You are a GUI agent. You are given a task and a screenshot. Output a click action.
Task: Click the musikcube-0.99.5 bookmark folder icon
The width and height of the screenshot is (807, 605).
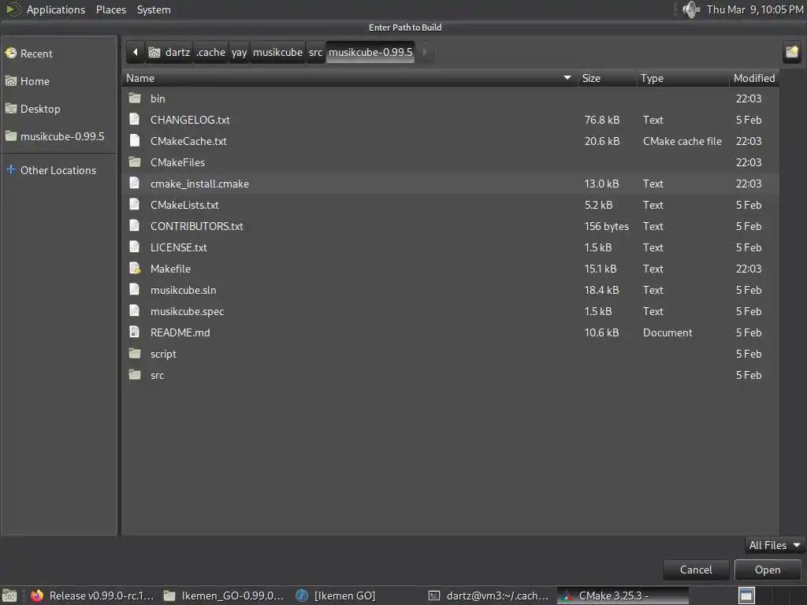point(11,136)
